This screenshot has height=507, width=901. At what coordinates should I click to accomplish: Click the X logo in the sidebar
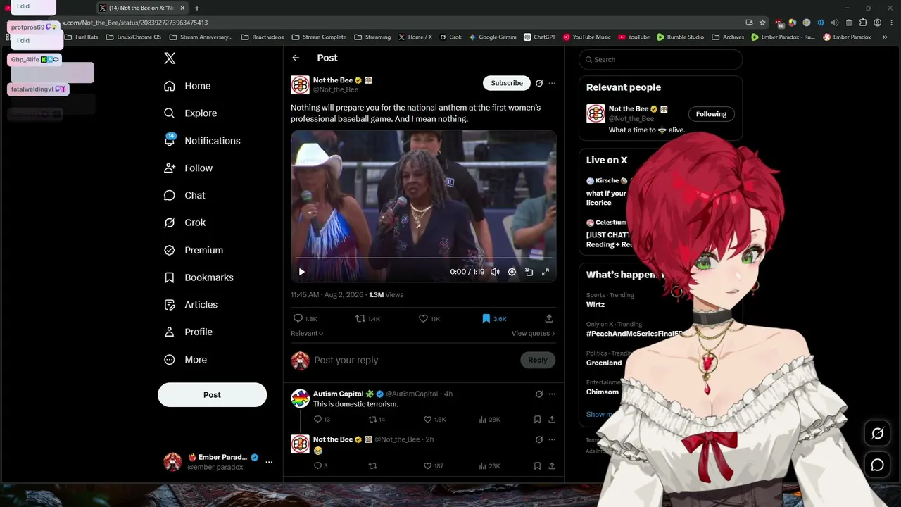point(170,58)
